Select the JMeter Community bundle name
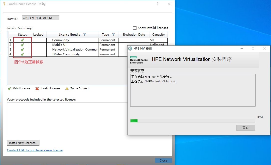 tap(66, 54)
